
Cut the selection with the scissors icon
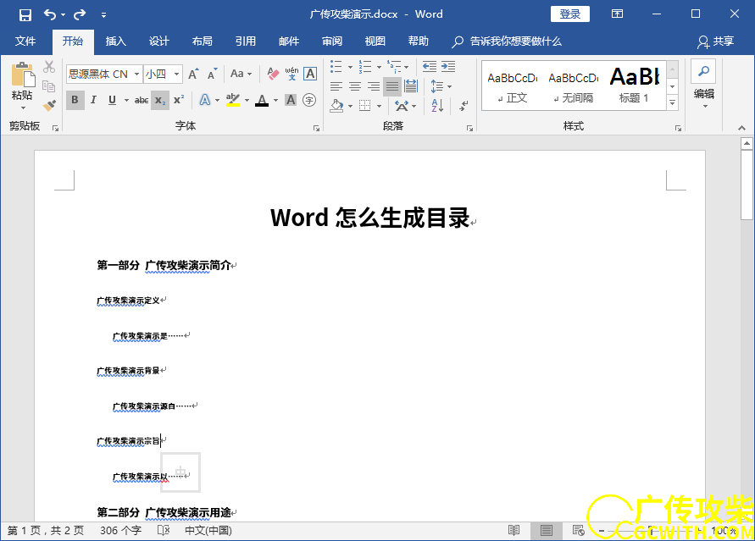[x=48, y=67]
